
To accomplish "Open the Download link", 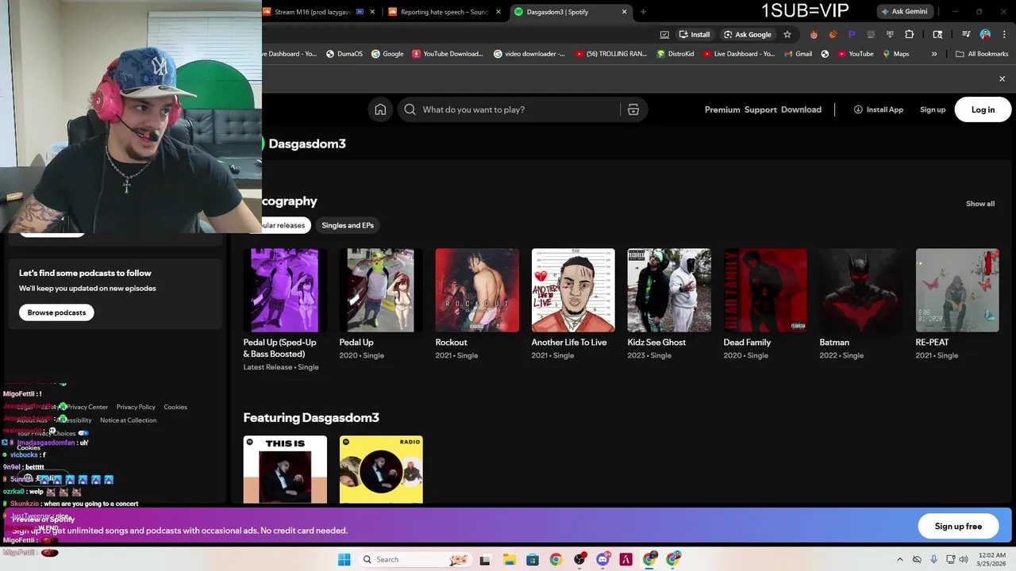I will coord(801,109).
